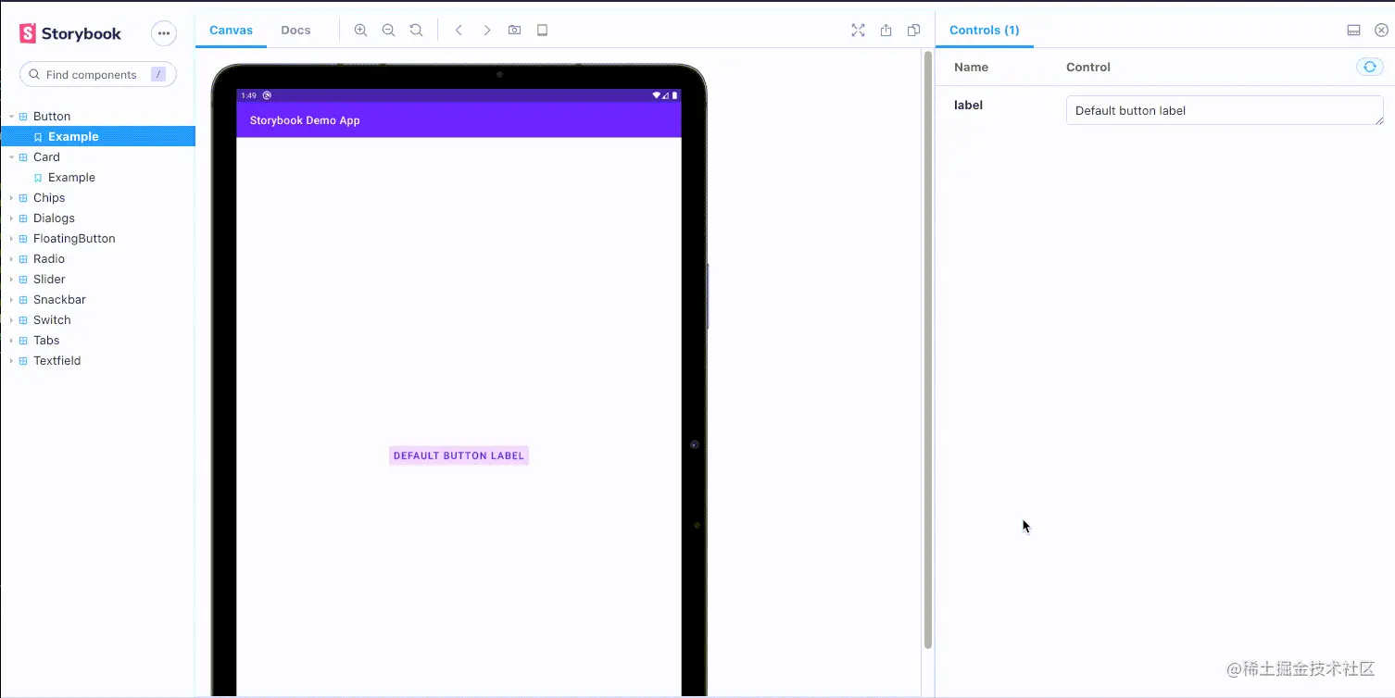Select the Controls (1) tab
Viewport: 1395px width, 698px height.
click(985, 31)
